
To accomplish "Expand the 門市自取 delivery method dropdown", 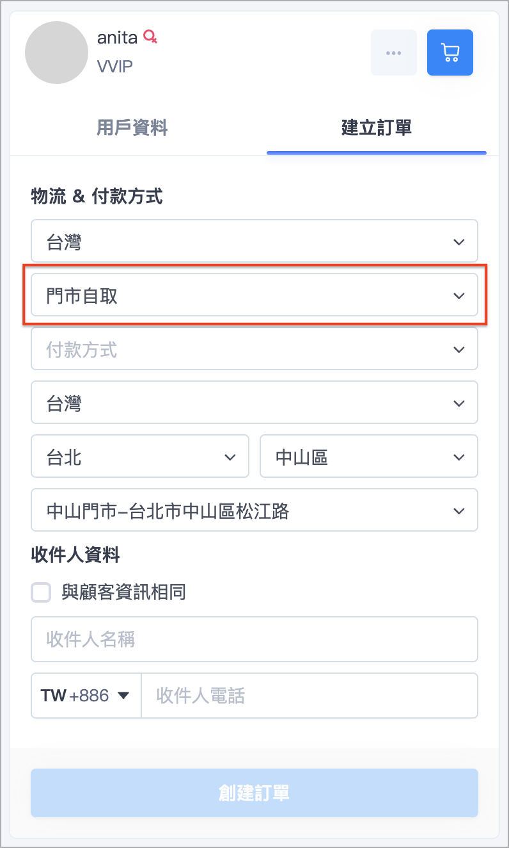I will [x=254, y=295].
